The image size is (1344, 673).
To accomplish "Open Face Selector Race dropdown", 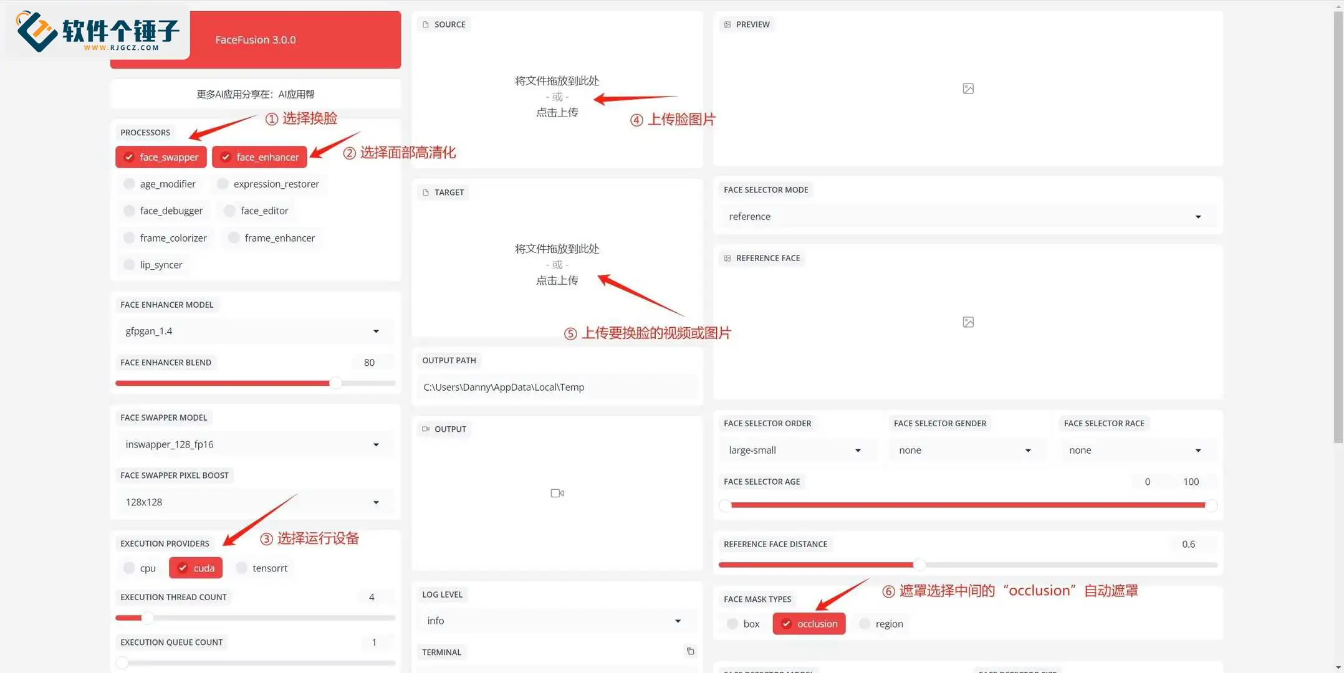I will (1138, 450).
